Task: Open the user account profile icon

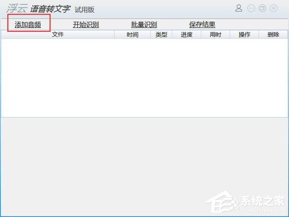Action: click(239, 8)
